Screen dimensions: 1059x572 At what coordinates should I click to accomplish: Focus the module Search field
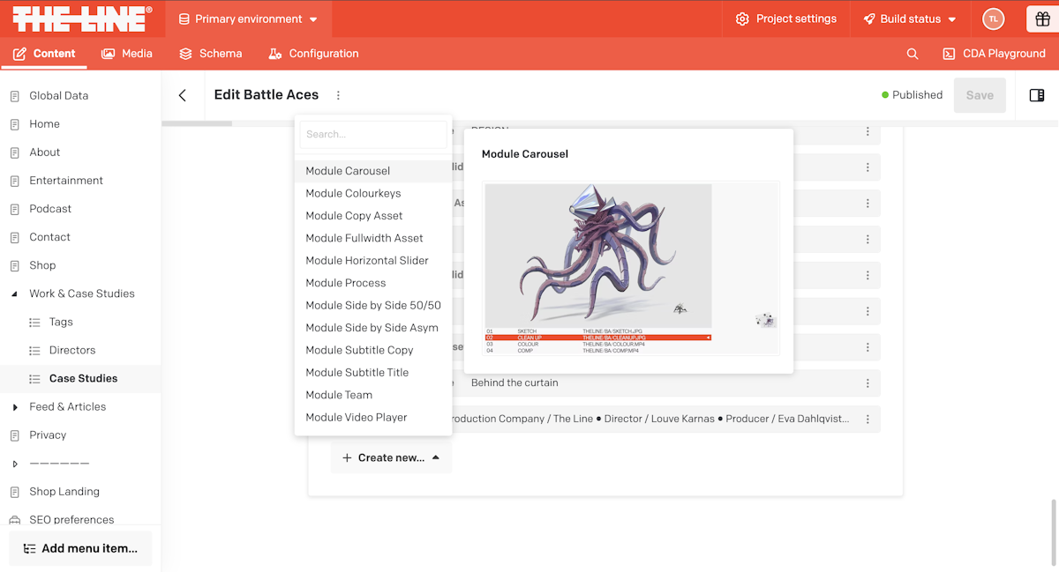[373, 135]
